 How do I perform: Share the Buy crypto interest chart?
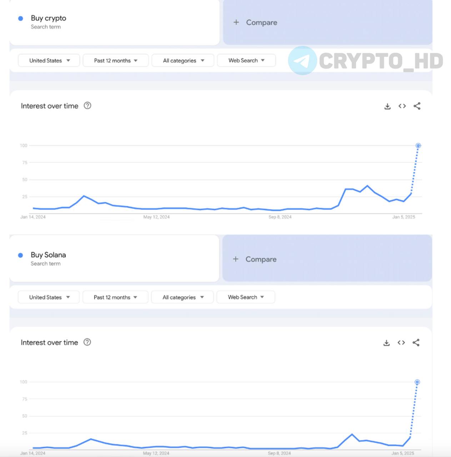(417, 106)
